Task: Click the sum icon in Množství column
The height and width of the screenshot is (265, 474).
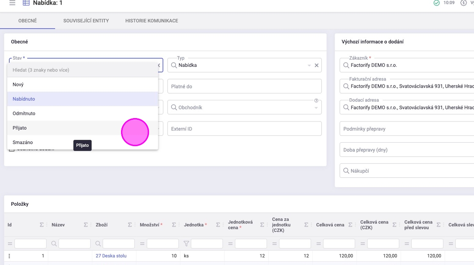Action: pos(174,225)
